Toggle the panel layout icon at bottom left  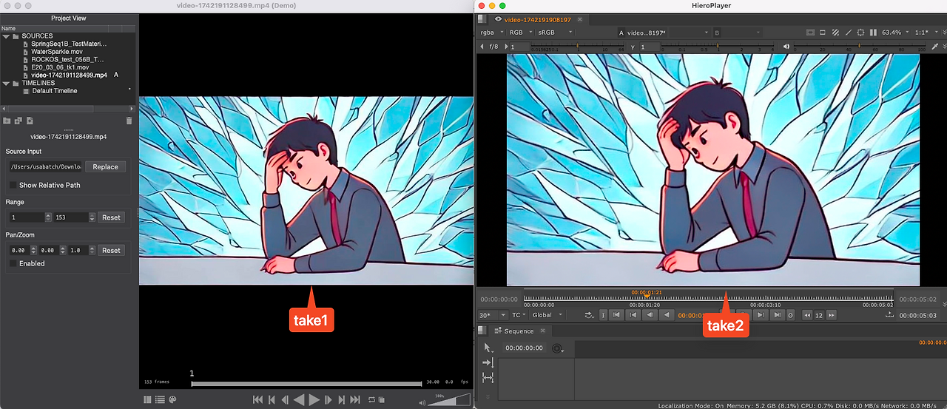point(149,399)
